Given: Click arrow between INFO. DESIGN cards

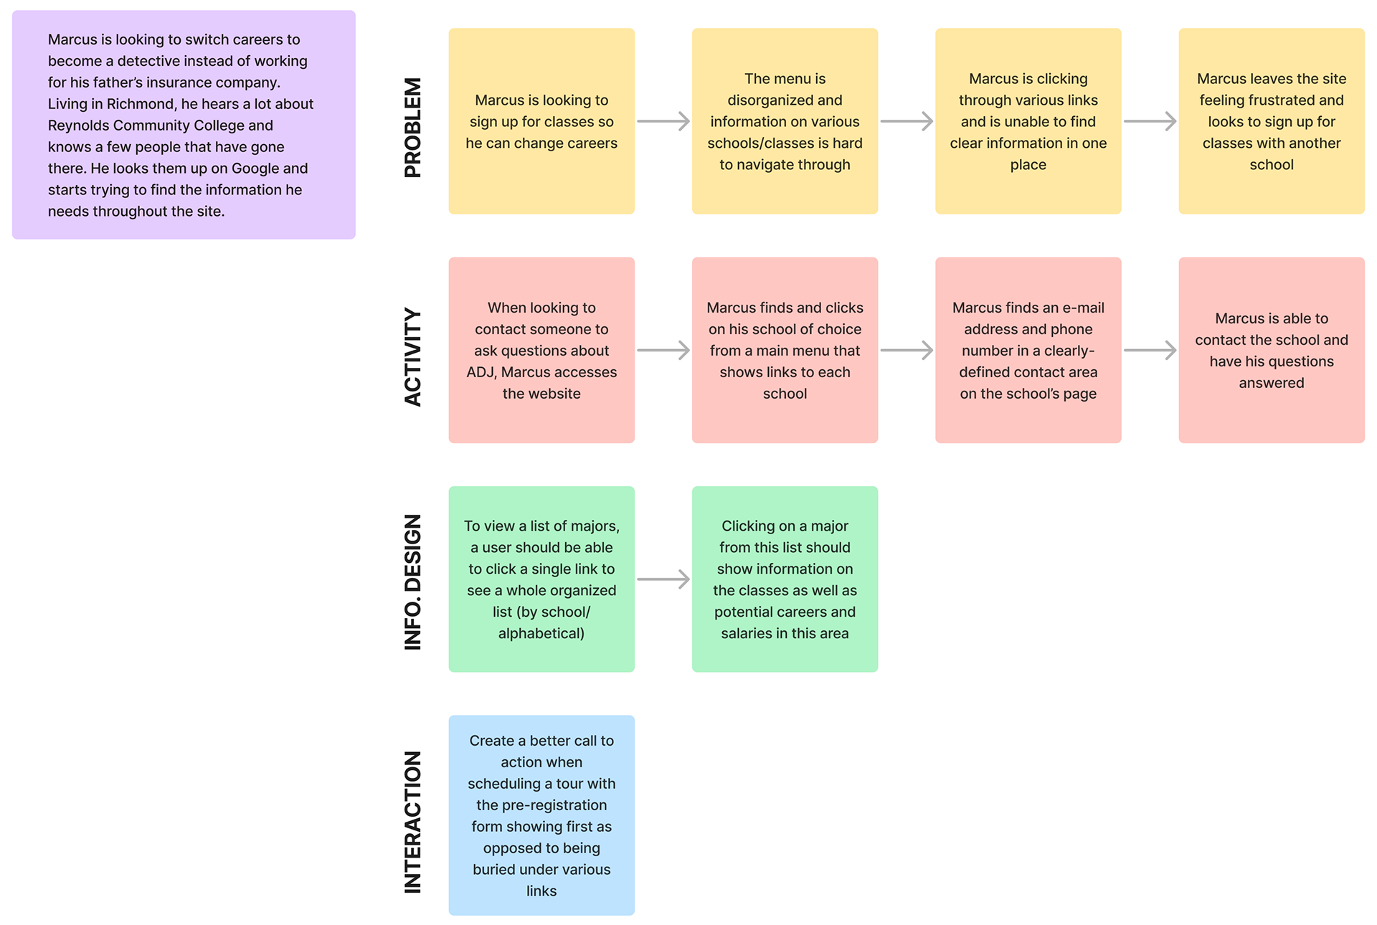Looking at the screenshot, I should (x=663, y=582).
